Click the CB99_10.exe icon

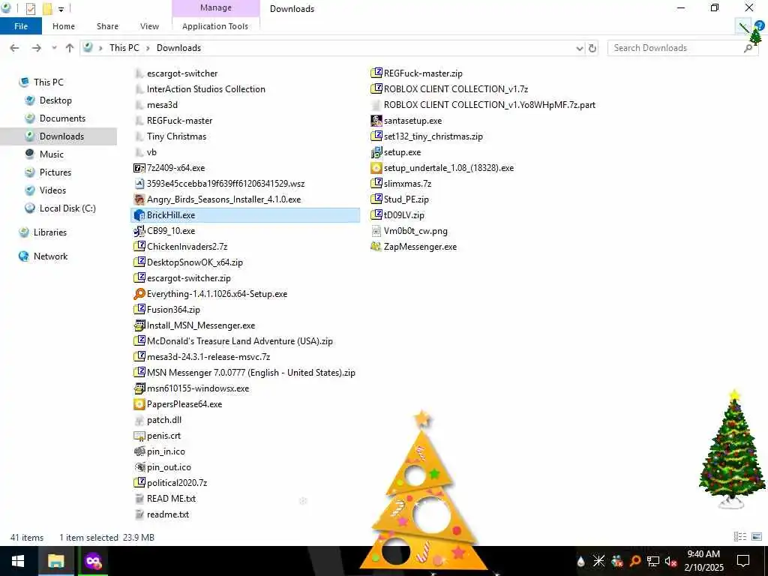pos(139,231)
